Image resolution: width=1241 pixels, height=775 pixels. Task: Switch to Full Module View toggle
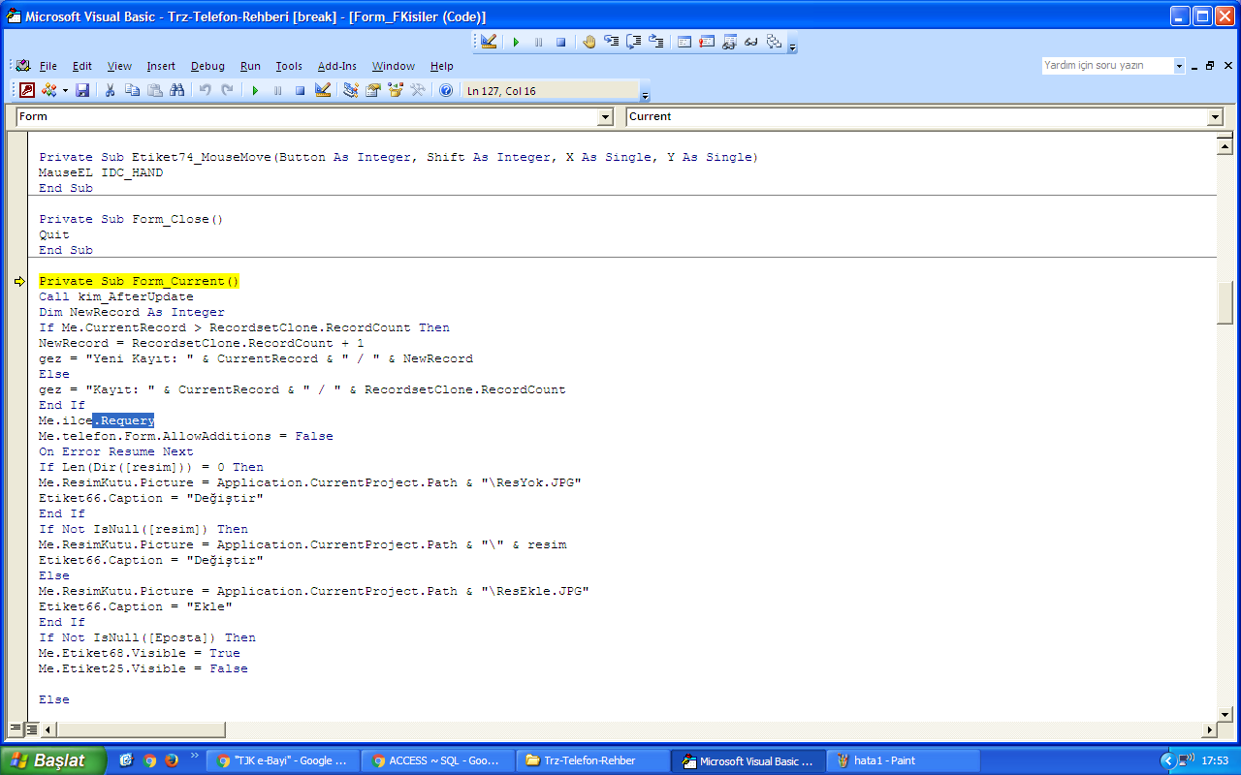pos(31,729)
